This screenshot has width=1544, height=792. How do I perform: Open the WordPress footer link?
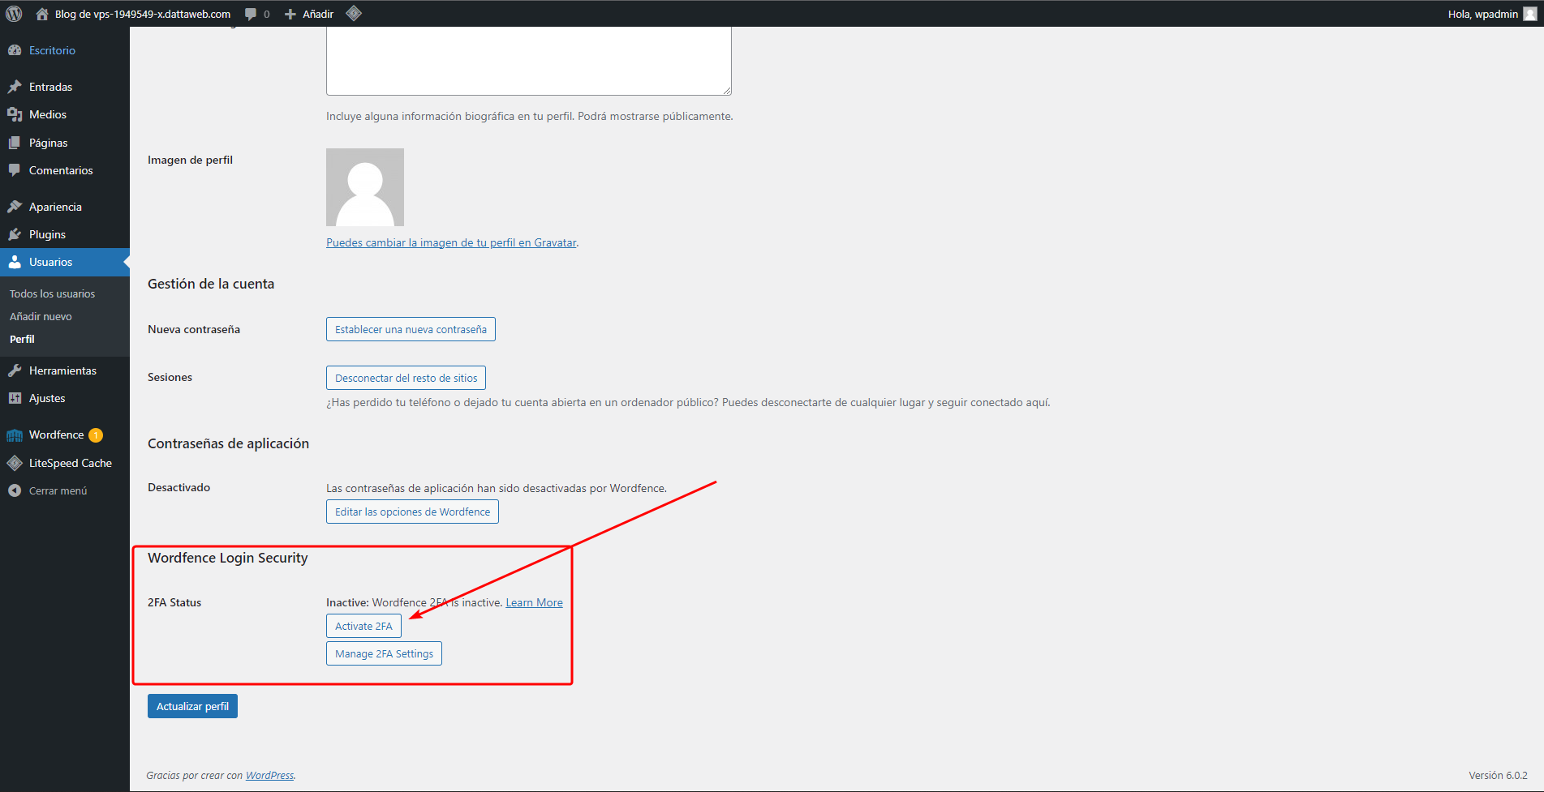(269, 776)
